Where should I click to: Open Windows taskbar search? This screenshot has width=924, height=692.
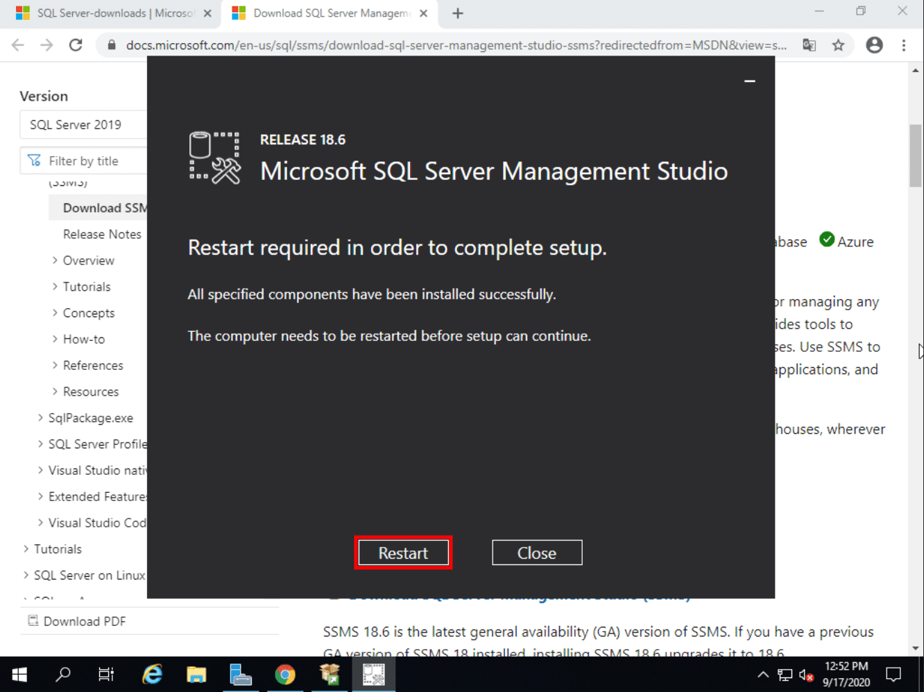point(63,674)
